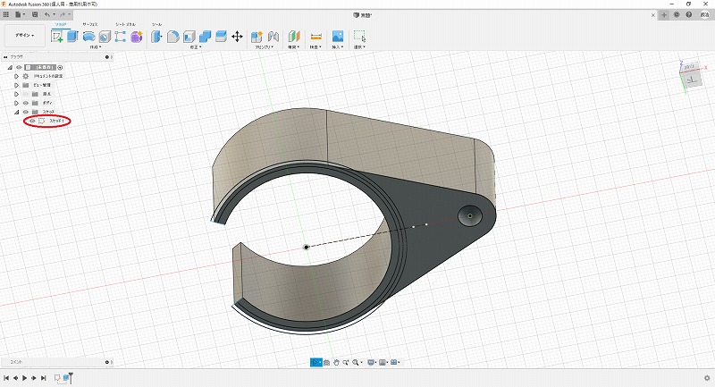715x387 pixels.
Task: Toggle visibility of 原点 folder
Action: click(25, 94)
